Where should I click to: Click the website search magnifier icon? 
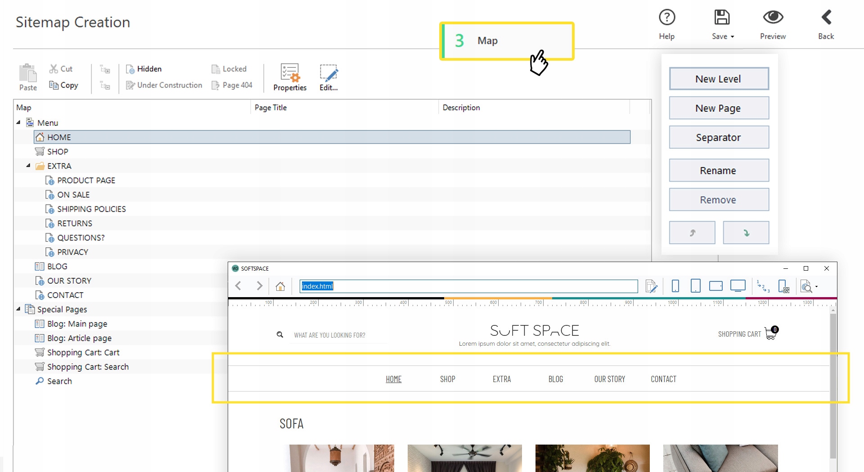[280, 334]
